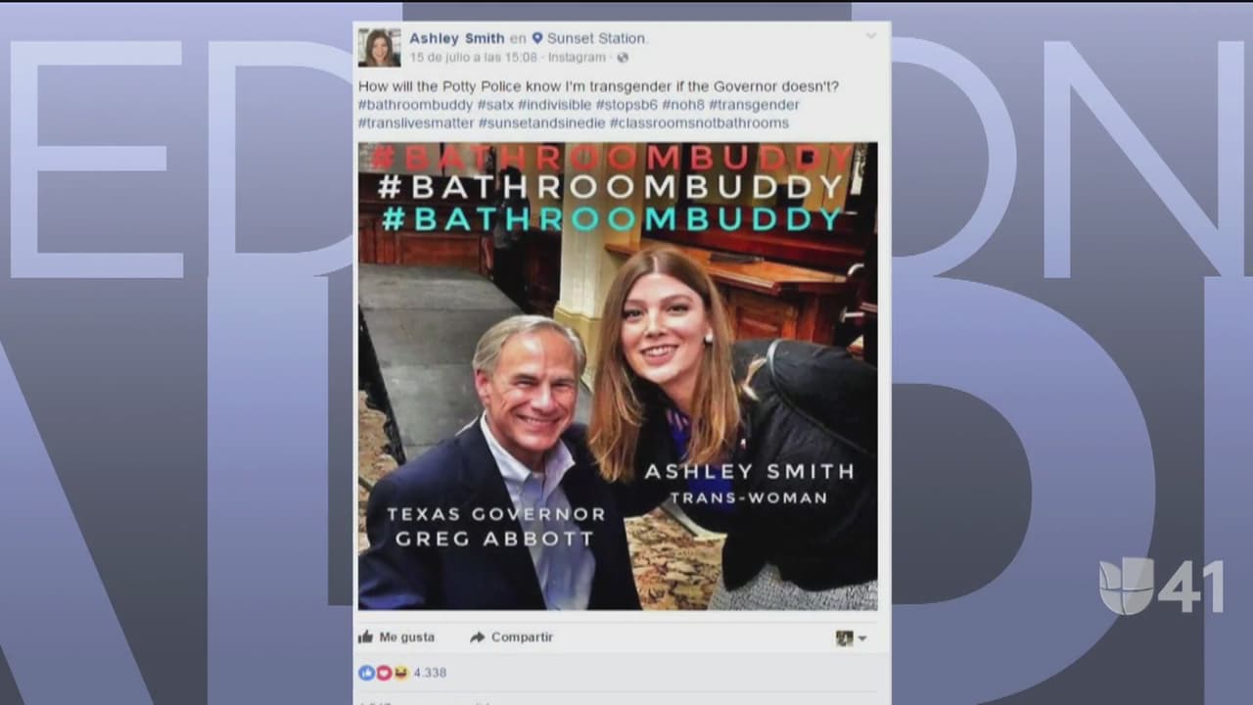Viewport: 1253px width, 705px height.
Task: Open the #classroomsnotbathrooms hashtag
Action: point(699,123)
